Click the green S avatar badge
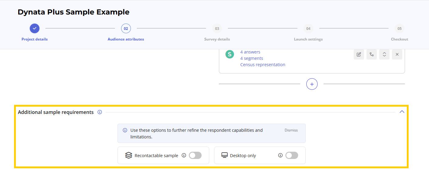The width and height of the screenshot is (429, 178). (x=230, y=54)
